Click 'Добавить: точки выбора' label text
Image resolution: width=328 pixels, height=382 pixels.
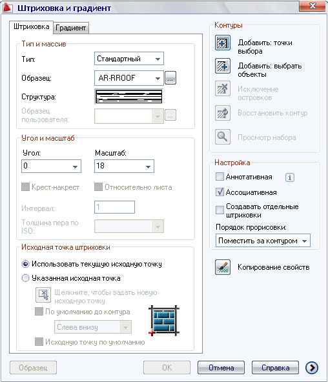point(265,46)
